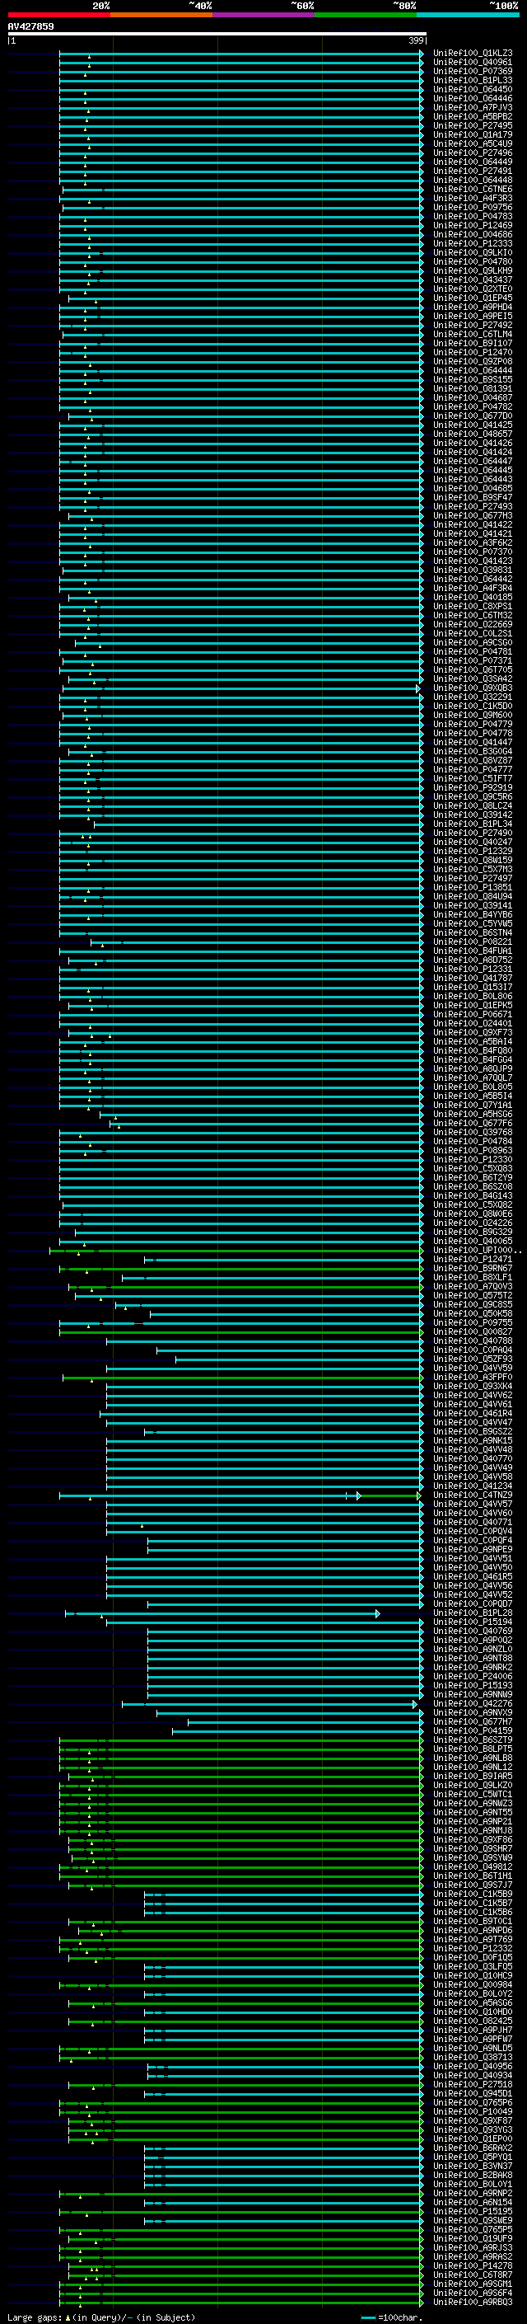Select the UniRef100_P04159 label
This screenshot has width=527, height=2324.
pos(473,1731)
